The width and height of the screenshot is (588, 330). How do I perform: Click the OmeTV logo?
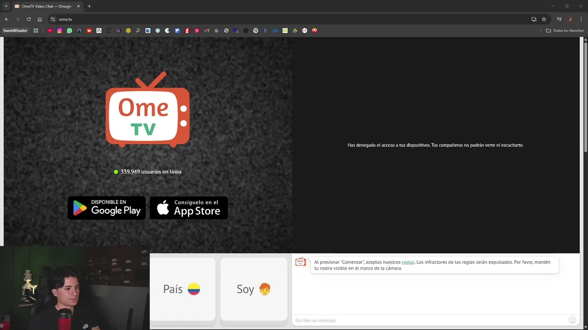pyautogui.click(x=147, y=110)
